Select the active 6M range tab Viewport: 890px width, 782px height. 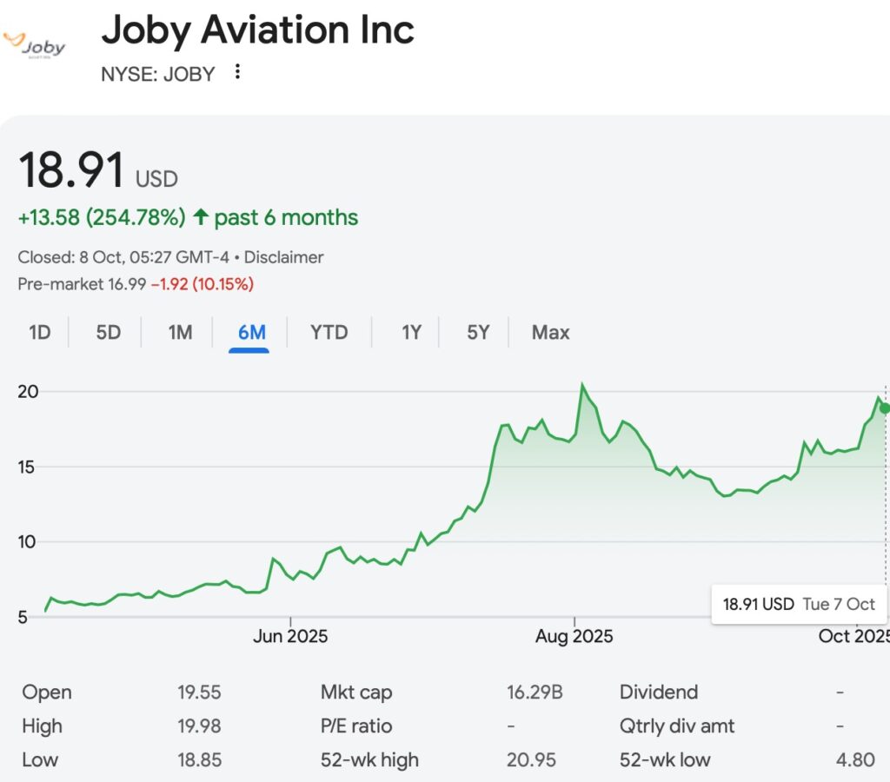click(x=251, y=332)
